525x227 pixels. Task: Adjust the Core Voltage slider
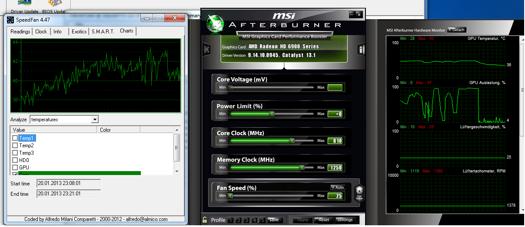coord(272,87)
